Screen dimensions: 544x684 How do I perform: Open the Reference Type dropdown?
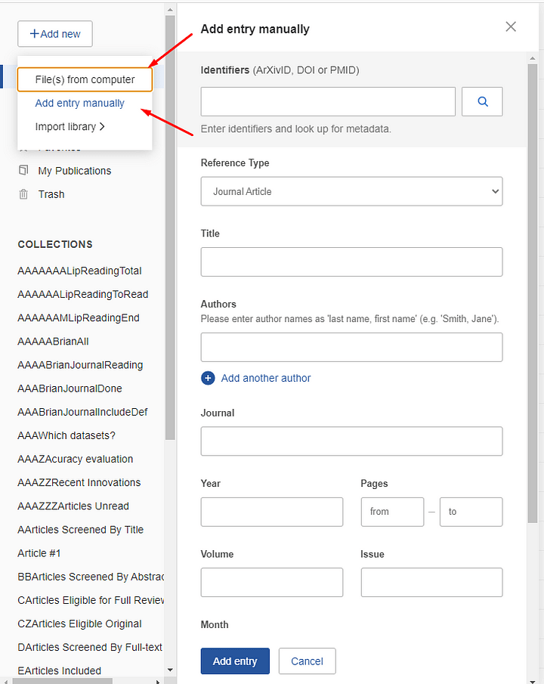click(x=351, y=191)
